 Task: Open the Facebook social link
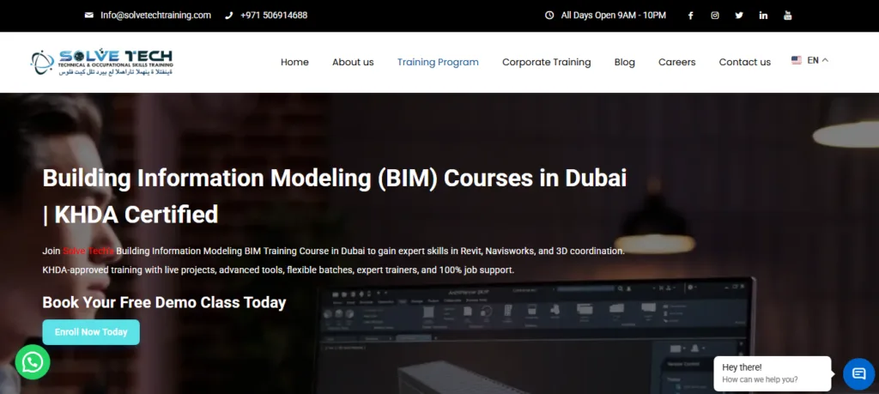point(691,15)
